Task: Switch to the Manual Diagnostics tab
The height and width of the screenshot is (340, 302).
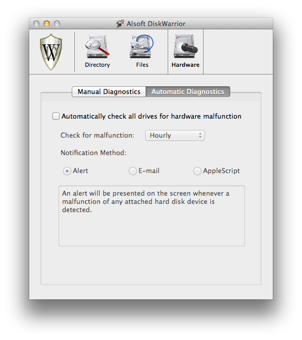Action: pyautogui.click(x=109, y=92)
